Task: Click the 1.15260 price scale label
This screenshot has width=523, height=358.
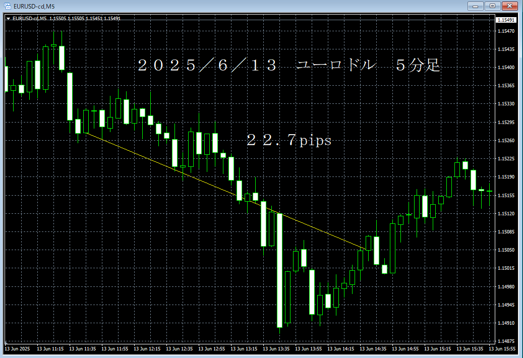Action: coord(506,140)
